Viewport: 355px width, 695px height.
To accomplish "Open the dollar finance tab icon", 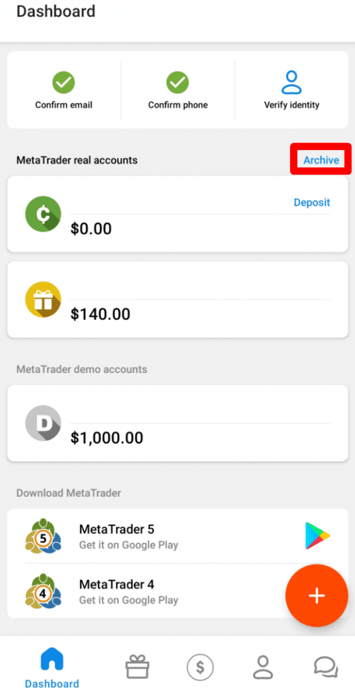I will [200, 667].
